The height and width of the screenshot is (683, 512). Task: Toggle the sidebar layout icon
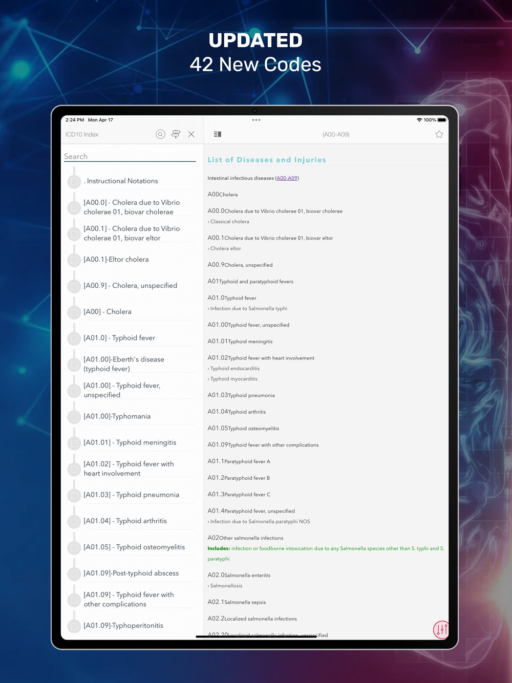tap(218, 134)
